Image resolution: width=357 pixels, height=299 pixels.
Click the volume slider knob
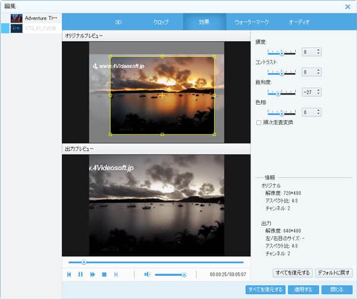184,274
